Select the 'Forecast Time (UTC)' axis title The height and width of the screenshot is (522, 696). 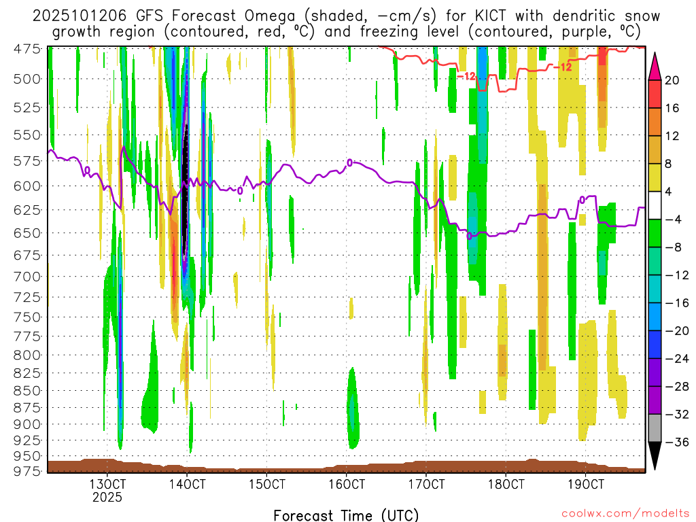pyautogui.click(x=346, y=515)
